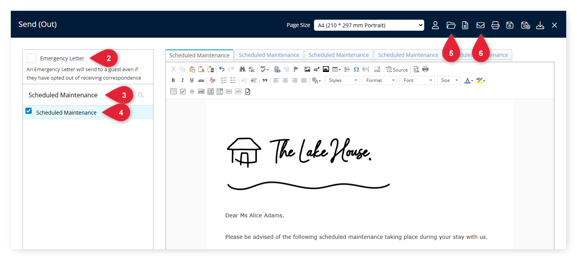Open spell check ABC dropdown
577x260 pixels.
point(265,69)
